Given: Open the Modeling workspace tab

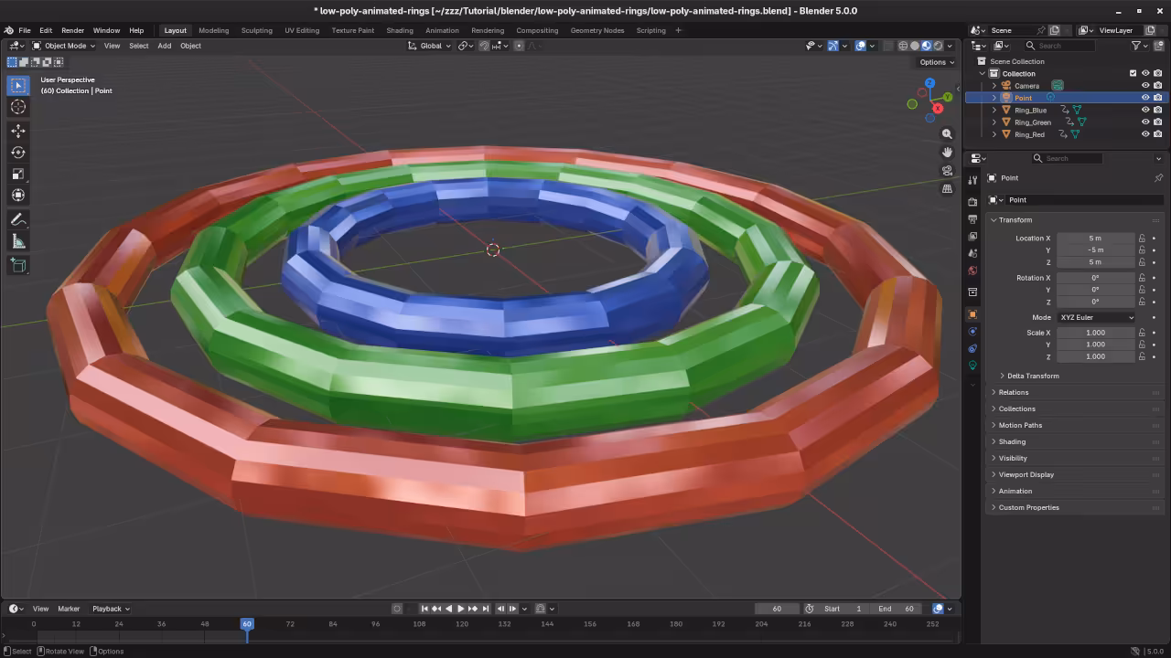Looking at the screenshot, I should pyautogui.click(x=213, y=30).
